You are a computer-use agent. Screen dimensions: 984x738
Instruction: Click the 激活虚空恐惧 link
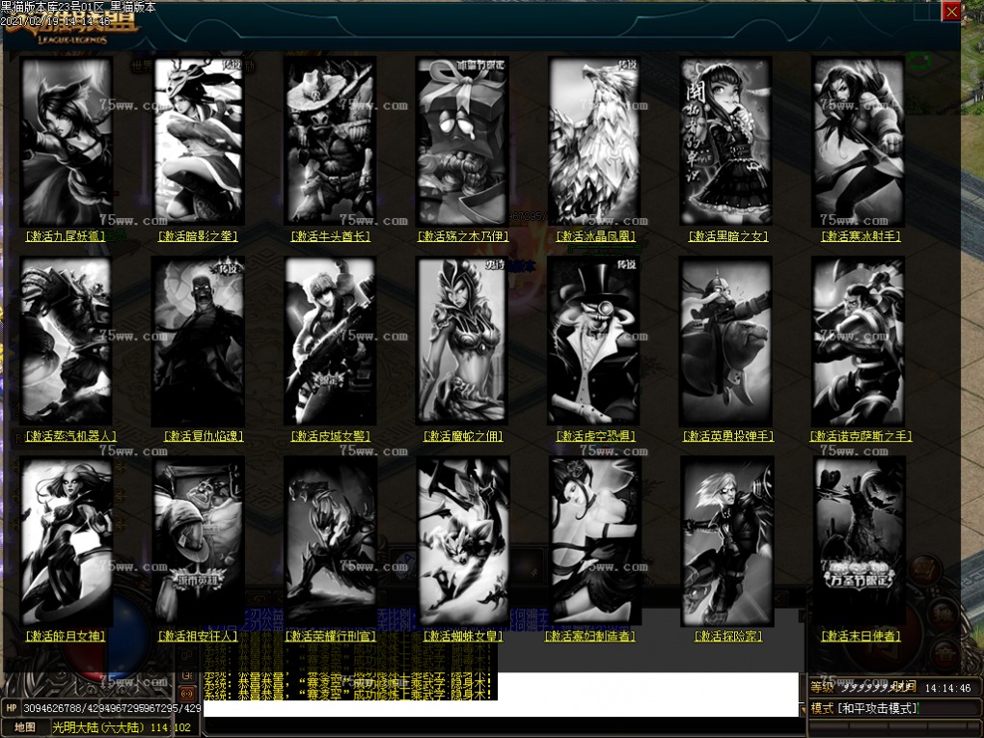click(596, 435)
